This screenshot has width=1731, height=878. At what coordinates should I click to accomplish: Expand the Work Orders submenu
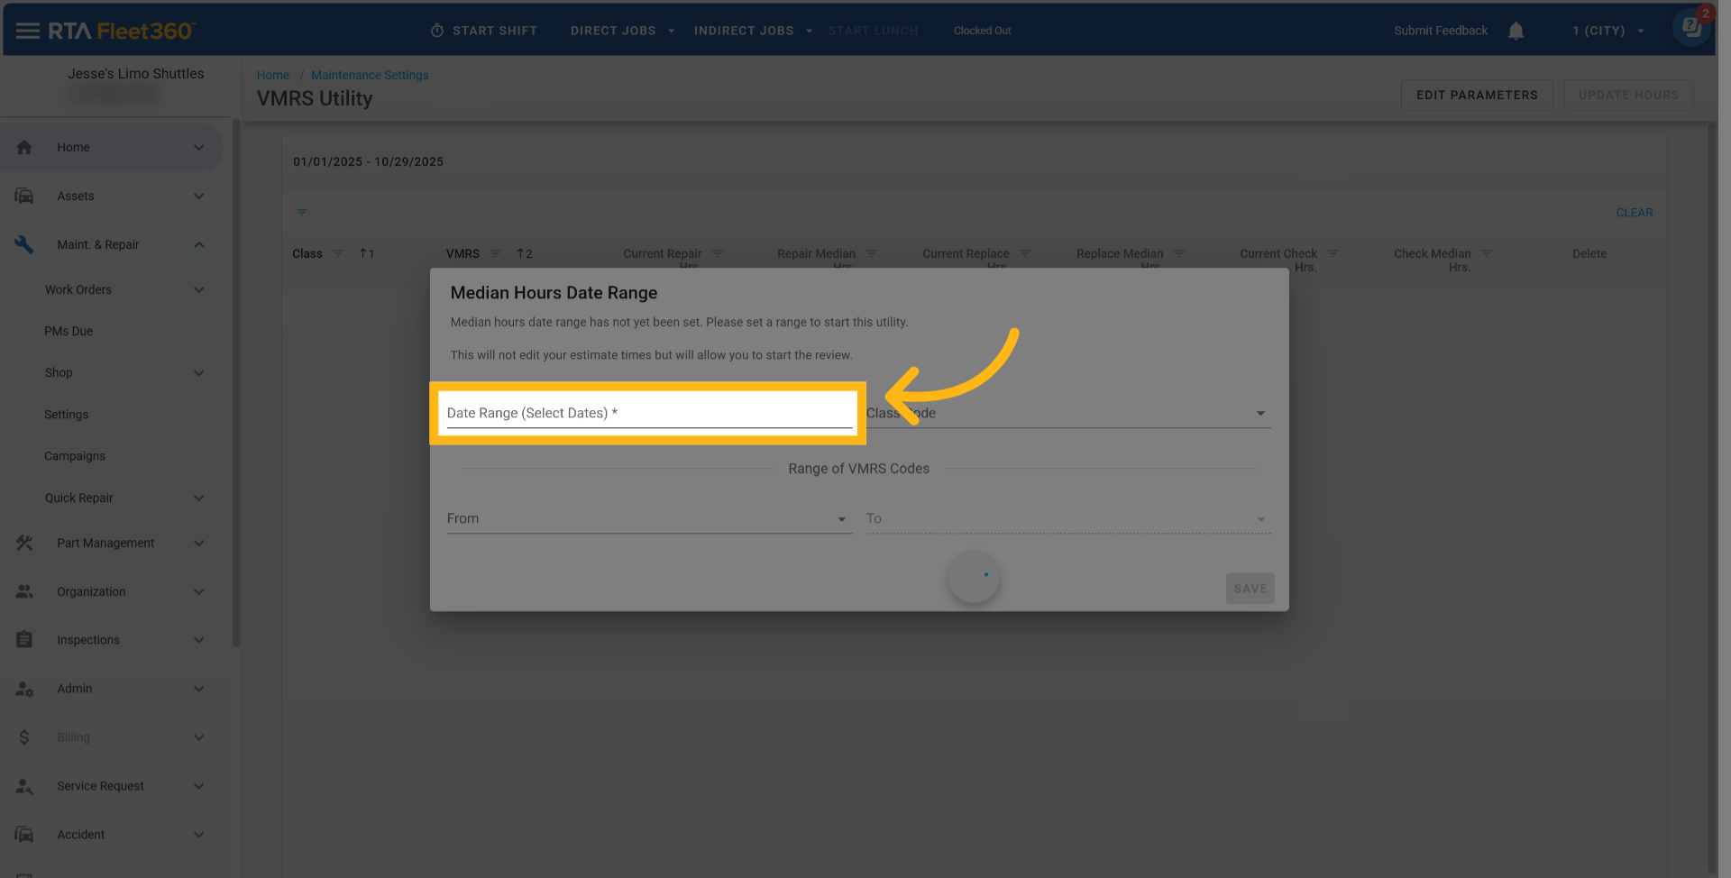(199, 289)
